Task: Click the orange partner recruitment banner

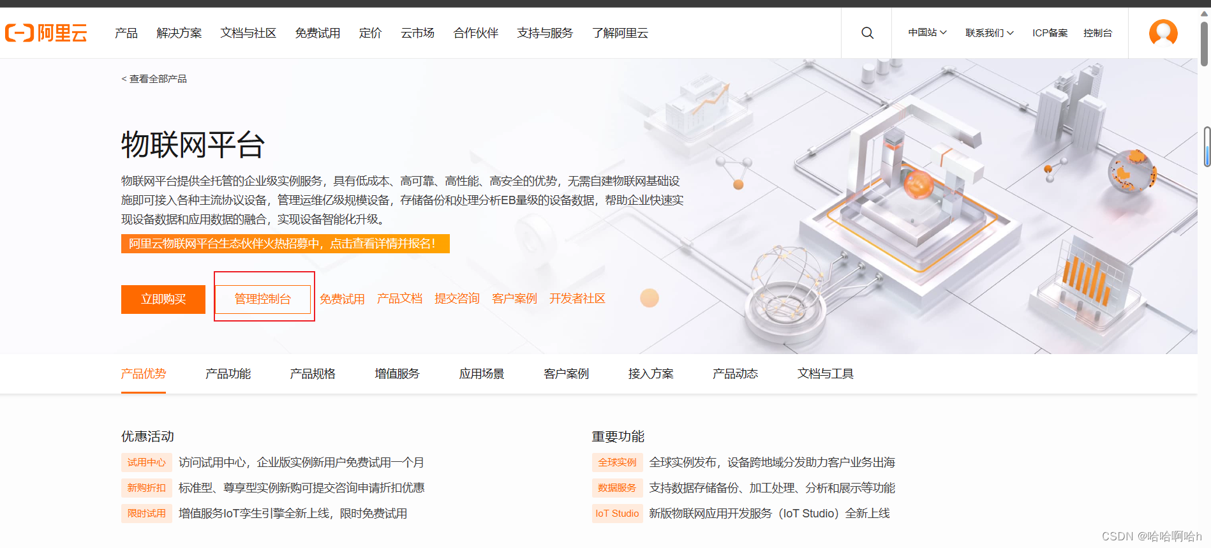Action: 285,244
